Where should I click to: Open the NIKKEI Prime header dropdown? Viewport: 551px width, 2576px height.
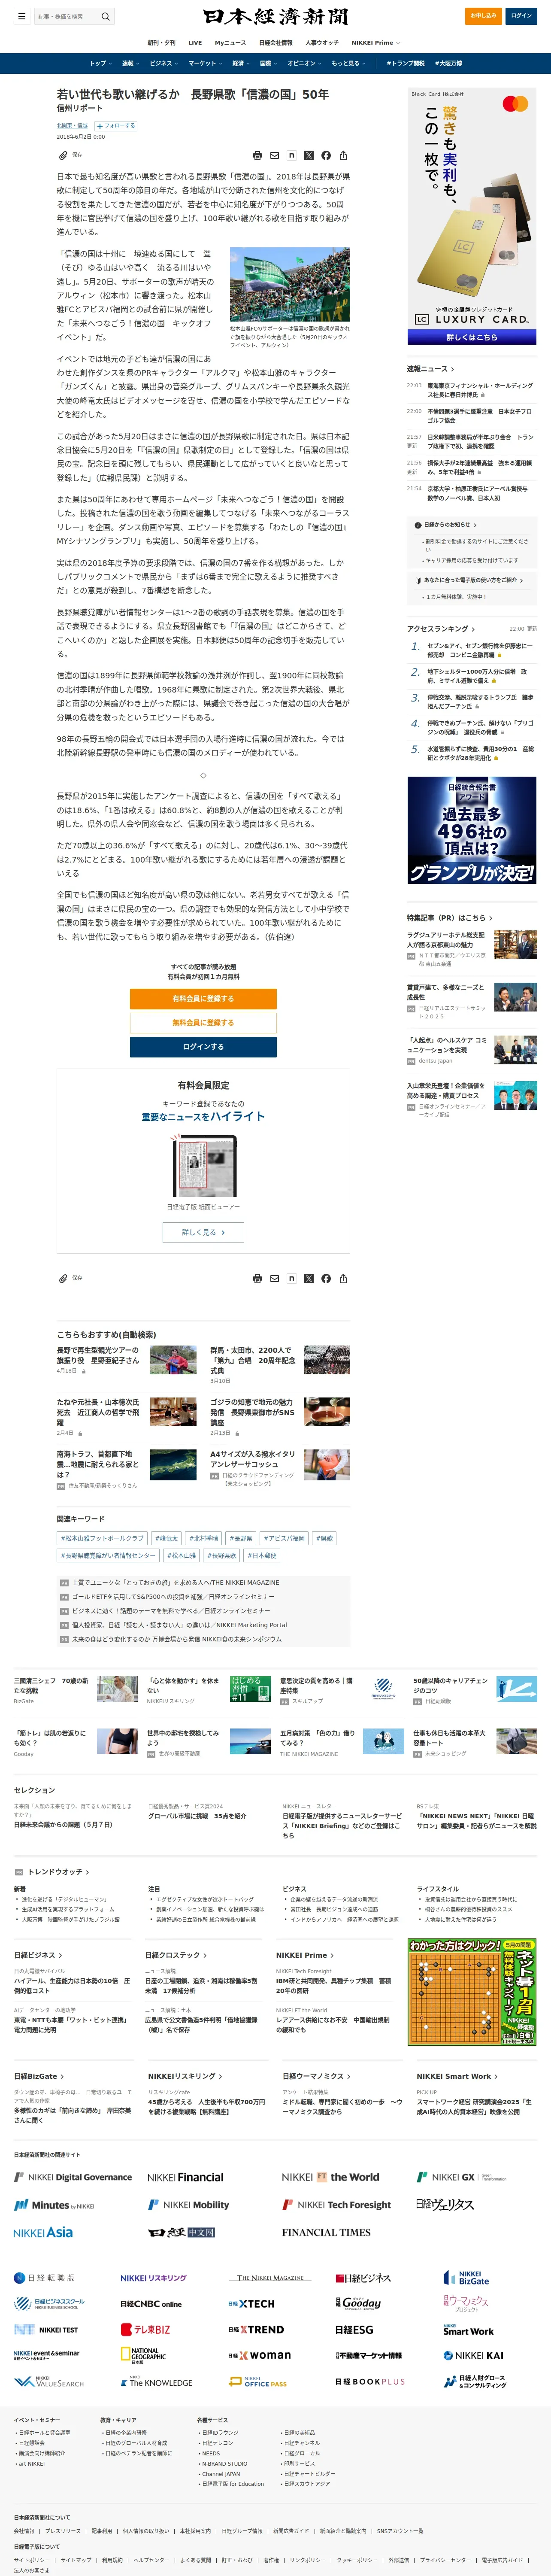[x=376, y=43]
